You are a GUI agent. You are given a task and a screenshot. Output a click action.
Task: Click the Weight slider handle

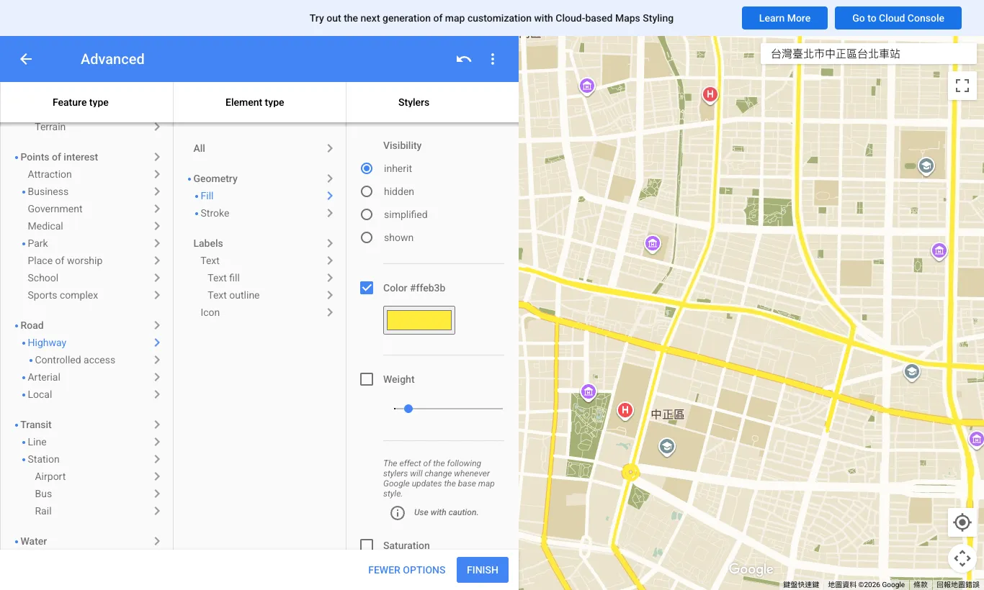408,409
